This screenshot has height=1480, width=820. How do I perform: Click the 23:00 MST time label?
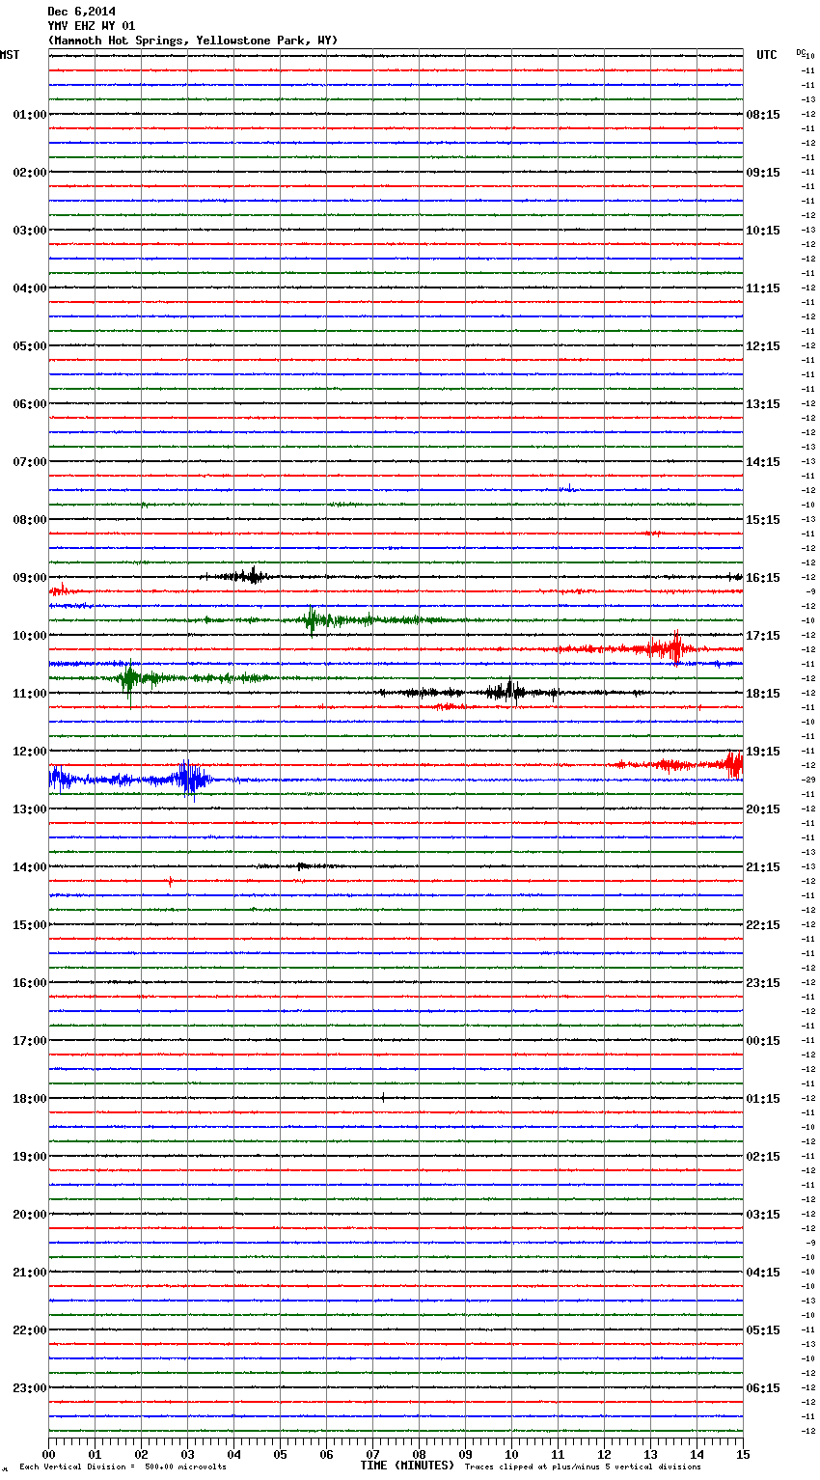click(30, 1388)
